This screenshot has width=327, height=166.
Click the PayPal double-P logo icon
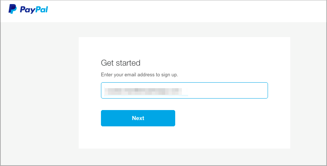click(x=13, y=9)
